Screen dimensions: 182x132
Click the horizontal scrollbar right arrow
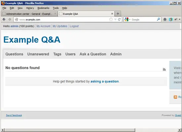coord(180,130)
